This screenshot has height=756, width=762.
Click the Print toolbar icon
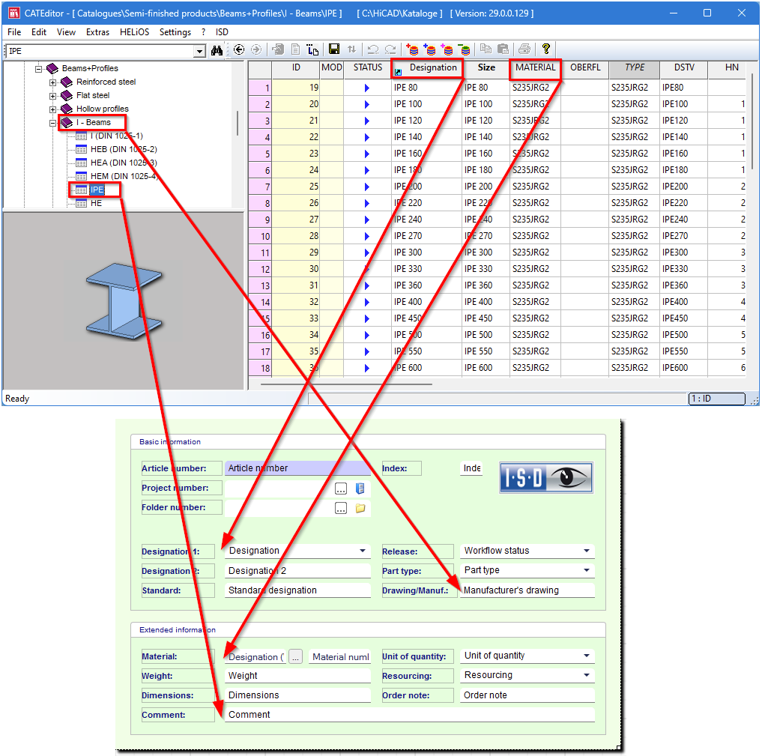point(524,49)
